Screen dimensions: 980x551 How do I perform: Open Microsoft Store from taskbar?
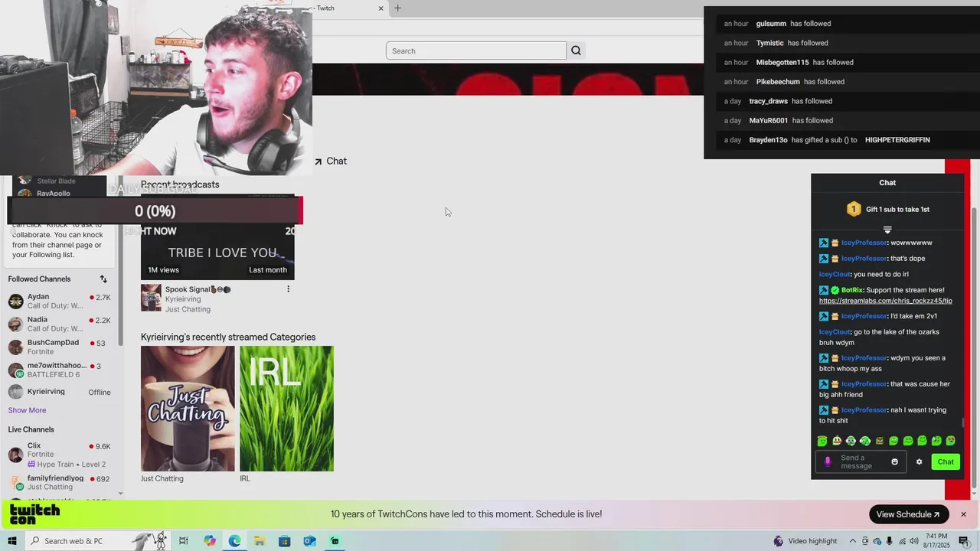[x=285, y=541]
